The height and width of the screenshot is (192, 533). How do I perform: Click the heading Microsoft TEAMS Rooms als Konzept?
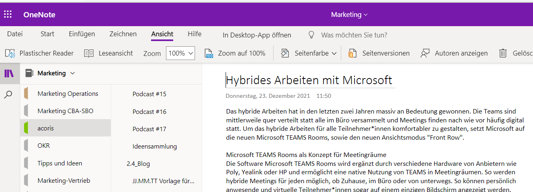(x=306, y=155)
